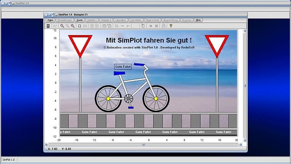
Task: Click the grid numbers icon after rectangle
Action: (85, 26)
